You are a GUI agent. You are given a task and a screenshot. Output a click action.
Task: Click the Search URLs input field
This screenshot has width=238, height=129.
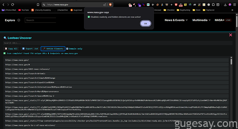tap(118, 43)
